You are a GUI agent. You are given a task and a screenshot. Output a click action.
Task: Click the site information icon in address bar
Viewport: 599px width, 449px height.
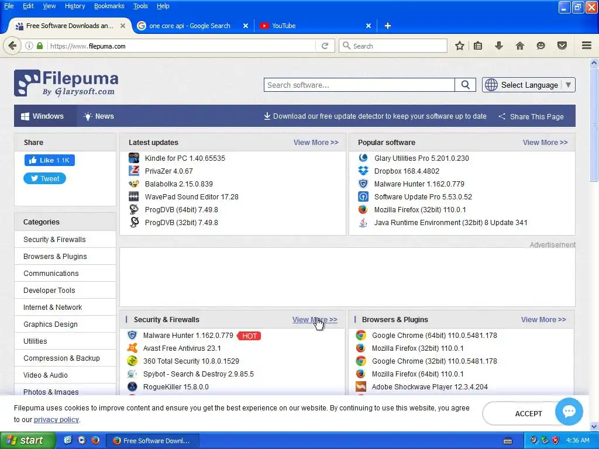click(x=29, y=46)
